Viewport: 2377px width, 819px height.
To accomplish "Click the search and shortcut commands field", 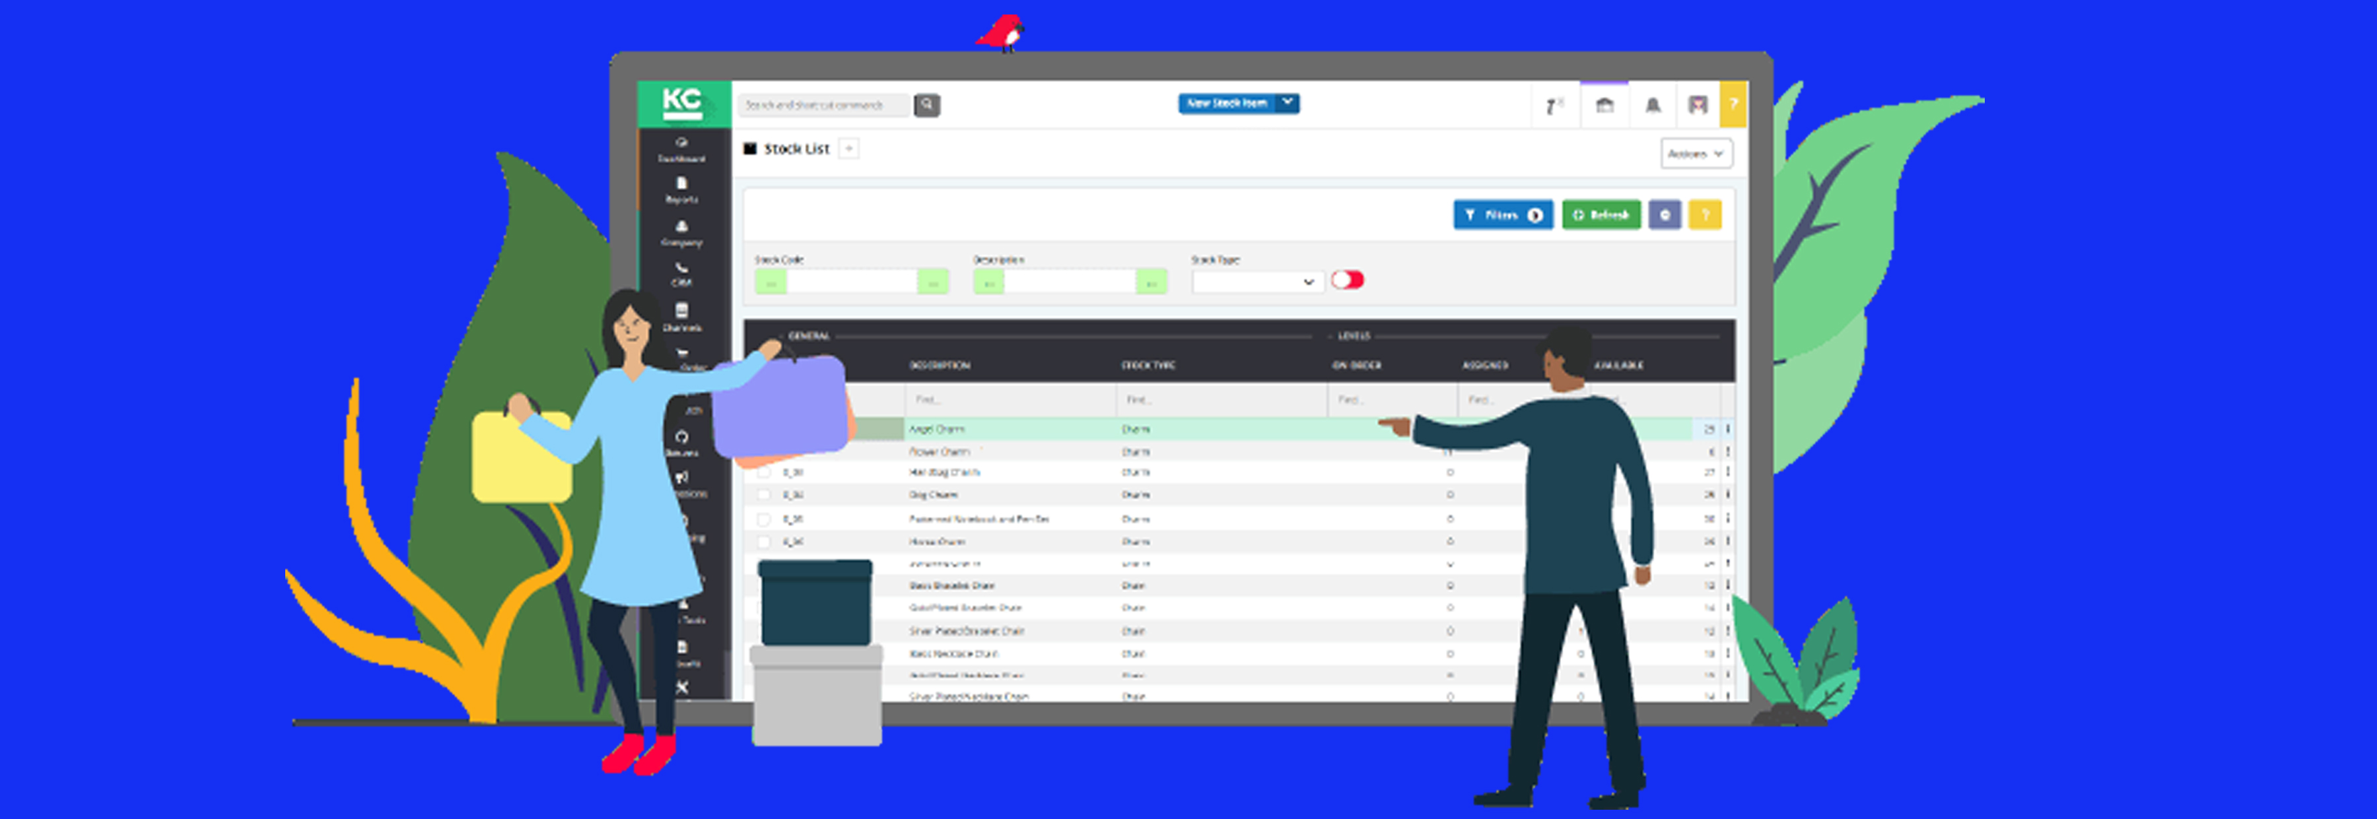I will [x=824, y=105].
